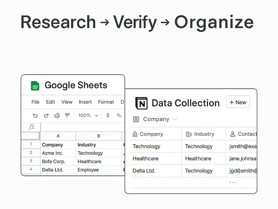Screen dimensions: 278x209
Task: Select row 4 header in Sheets
Action: tap(31, 169)
